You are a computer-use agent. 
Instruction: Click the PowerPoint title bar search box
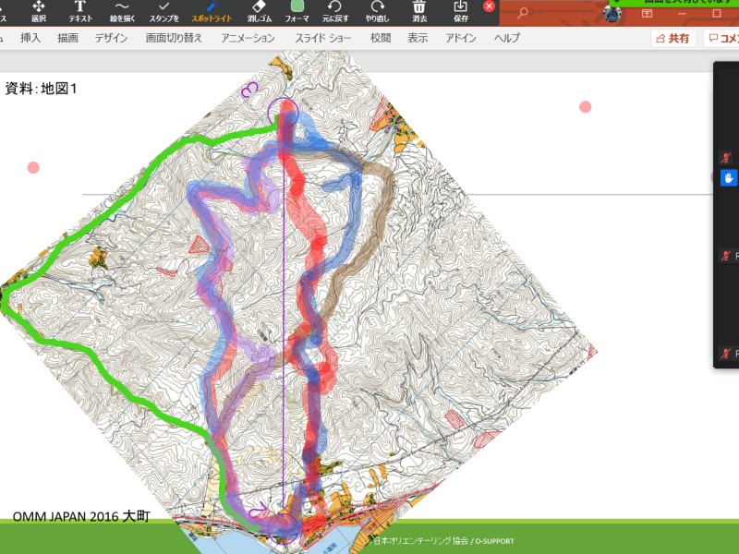(554, 13)
